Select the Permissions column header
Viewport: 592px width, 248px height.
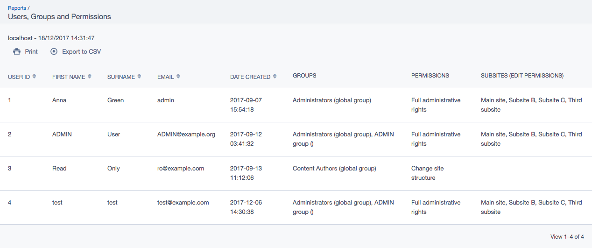pyautogui.click(x=430, y=76)
